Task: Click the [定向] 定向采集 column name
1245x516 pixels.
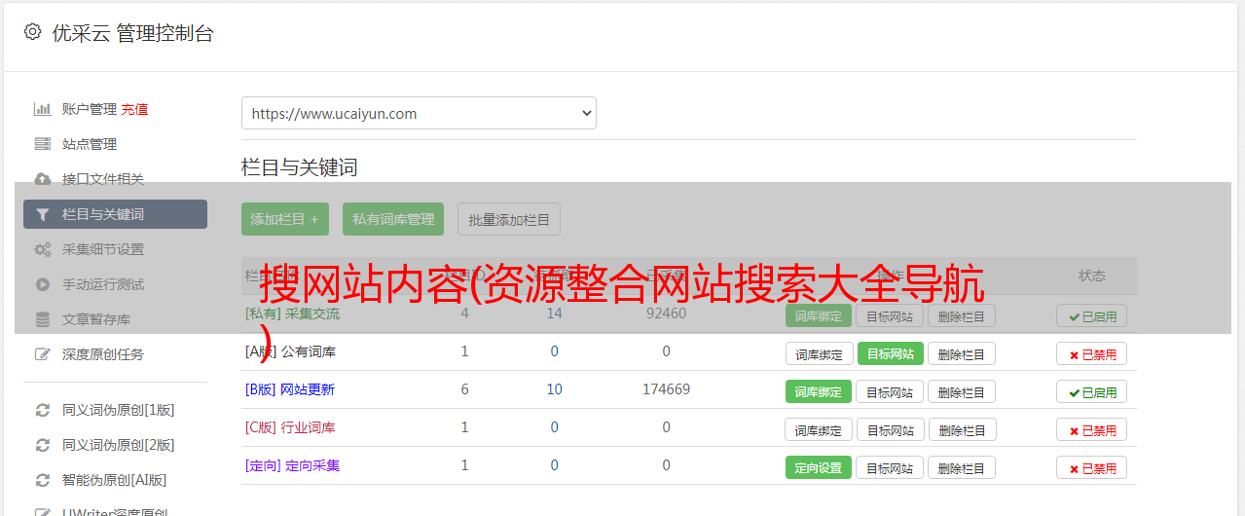Action: pyautogui.click(x=292, y=465)
